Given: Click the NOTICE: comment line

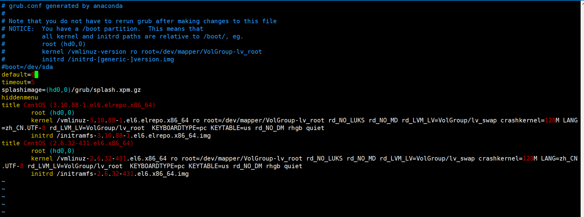Looking at the screenshot, I should pos(102,29).
